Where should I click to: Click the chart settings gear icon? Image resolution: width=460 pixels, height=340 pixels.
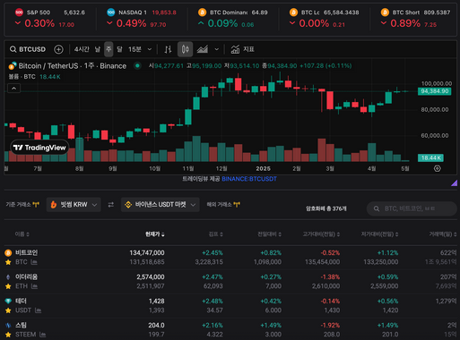tap(438, 168)
